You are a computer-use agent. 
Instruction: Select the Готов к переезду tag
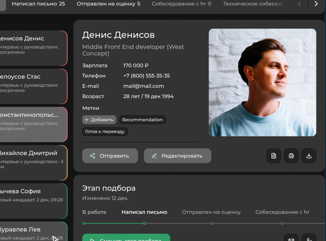105,132
